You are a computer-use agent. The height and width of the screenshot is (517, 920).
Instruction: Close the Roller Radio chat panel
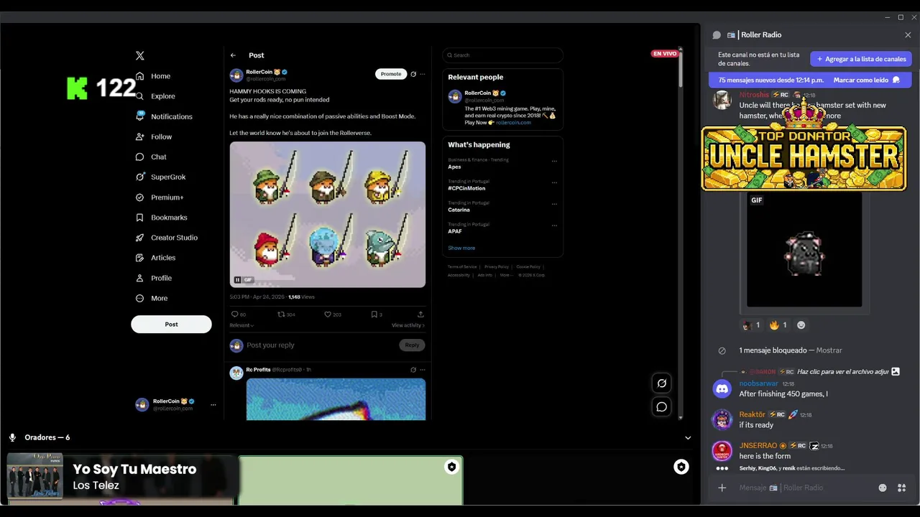908,35
